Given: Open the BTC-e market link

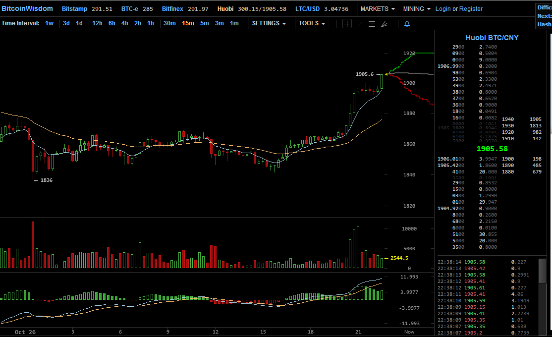Looking at the screenshot, I should (x=129, y=9).
